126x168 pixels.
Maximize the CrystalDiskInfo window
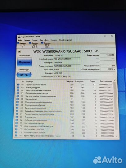pyautogui.click(x=105, y=36)
